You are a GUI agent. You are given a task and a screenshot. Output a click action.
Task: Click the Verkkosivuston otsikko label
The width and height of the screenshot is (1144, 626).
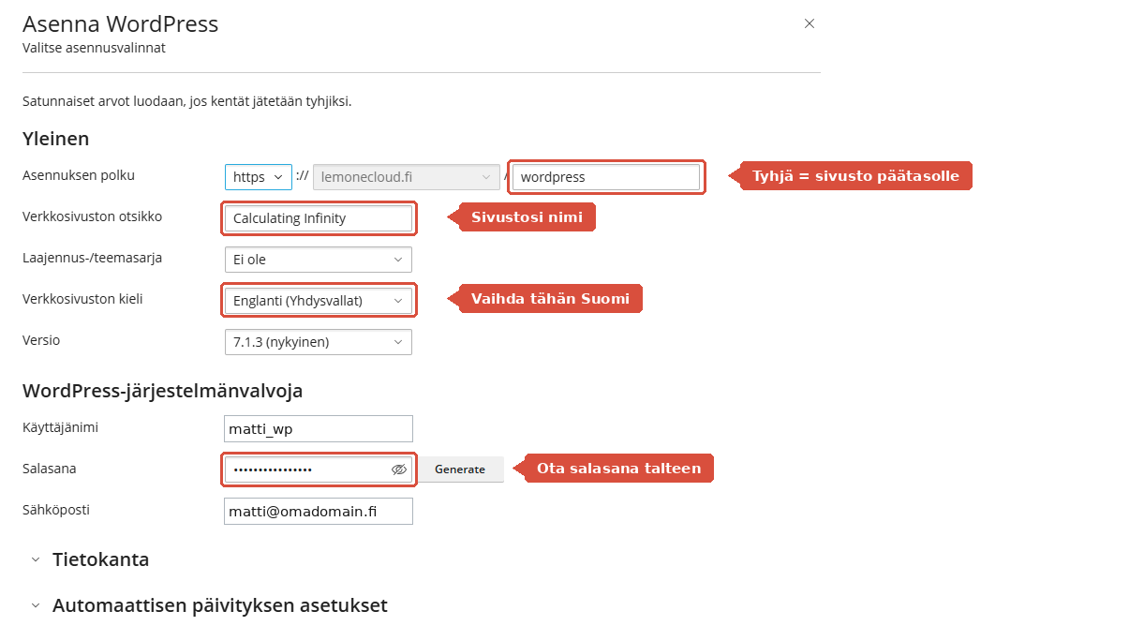pyautogui.click(x=92, y=216)
